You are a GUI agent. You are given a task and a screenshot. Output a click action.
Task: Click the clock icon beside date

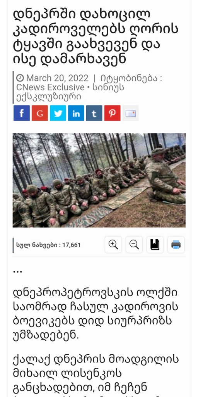(x=20, y=78)
